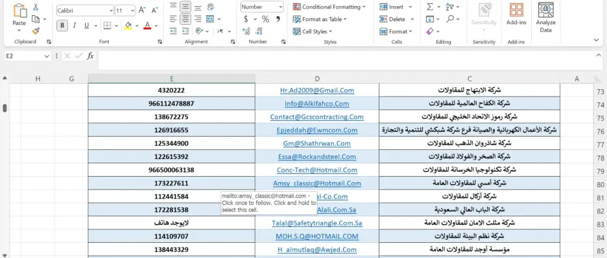Apply the yellow Fill Color
Viewport: 607px width, 258px height.
click(128, 25)
